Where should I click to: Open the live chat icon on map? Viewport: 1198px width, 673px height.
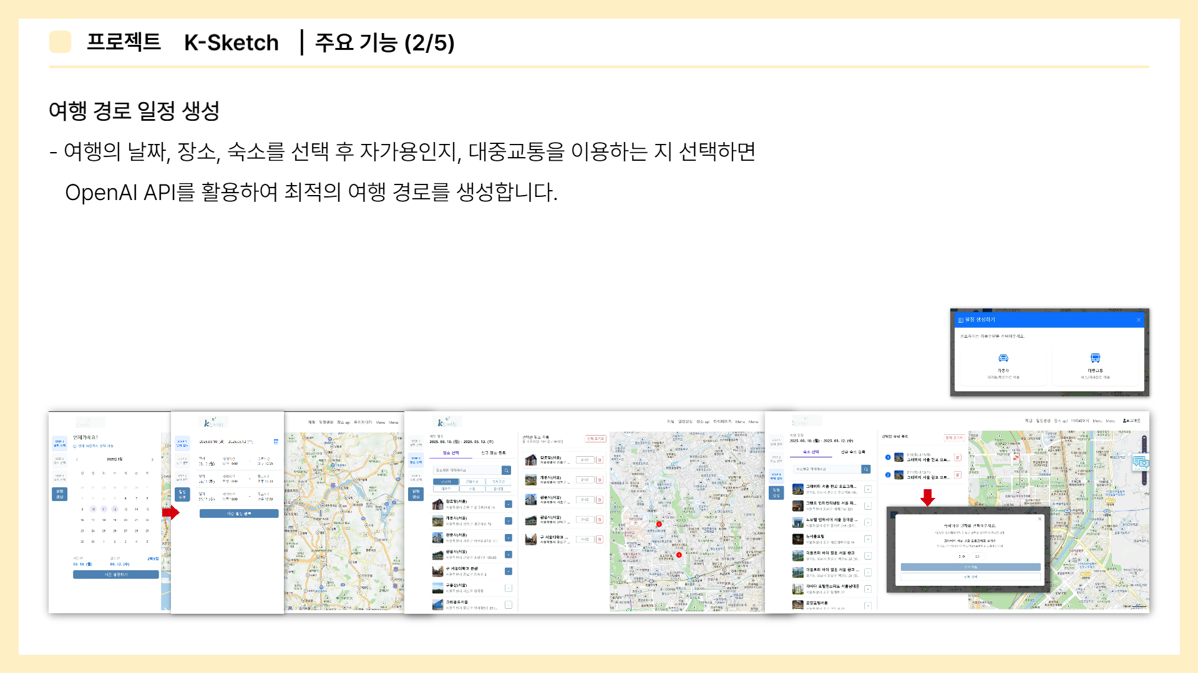[1140, 462]
